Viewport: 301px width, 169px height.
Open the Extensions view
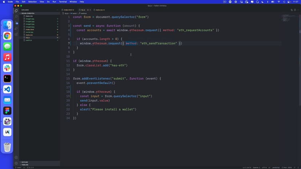16,34
